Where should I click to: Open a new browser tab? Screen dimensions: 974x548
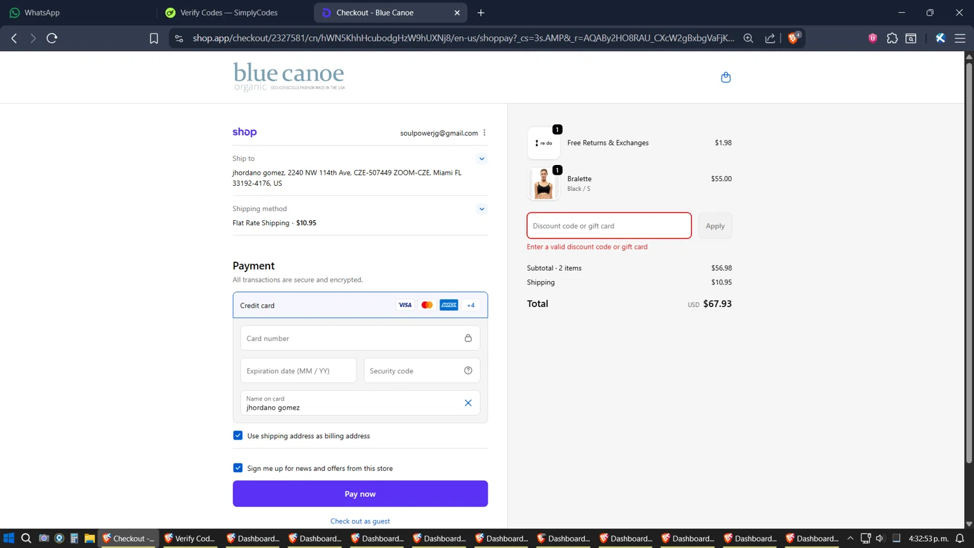[481, 12]
